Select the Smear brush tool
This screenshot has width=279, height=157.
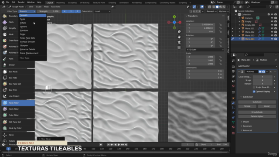click(x=18, y=65)
